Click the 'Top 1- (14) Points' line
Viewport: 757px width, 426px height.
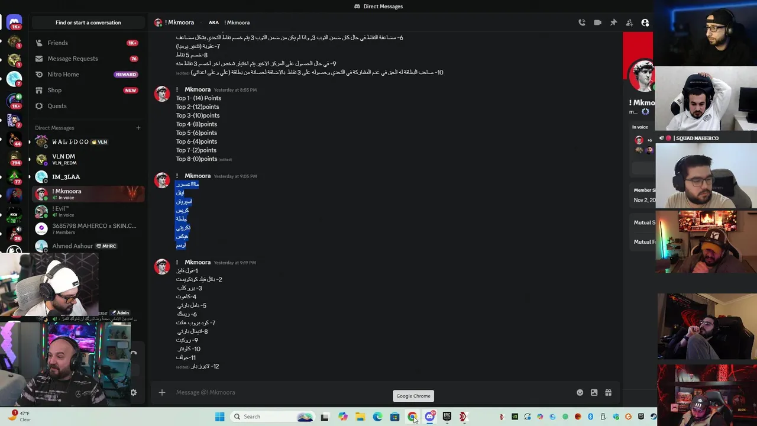198,98
